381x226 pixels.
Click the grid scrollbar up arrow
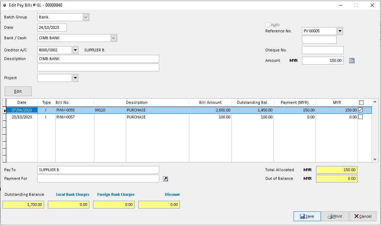375,102
